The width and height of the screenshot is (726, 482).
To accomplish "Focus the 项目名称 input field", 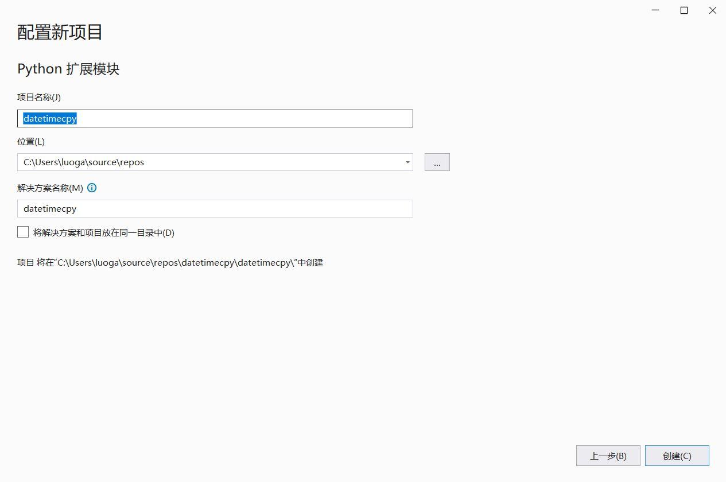I will tap(215, 118).
